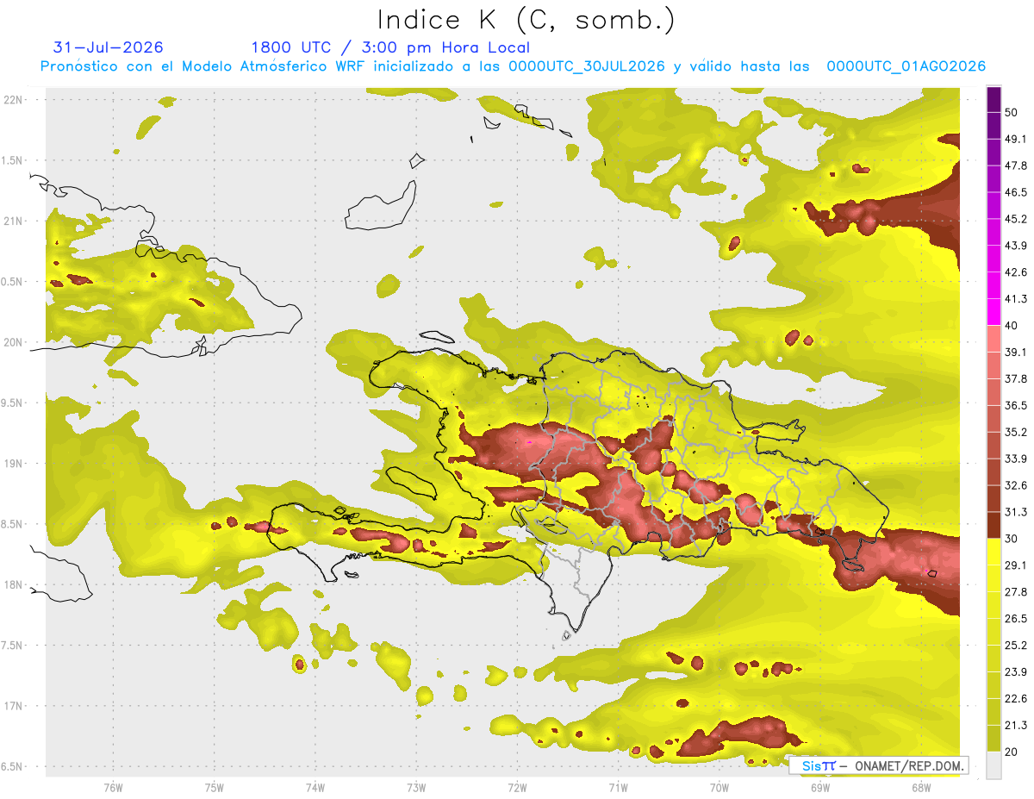Click the colorbar value '20'
1034x799 pixels.
click(x=1012, y=752)
